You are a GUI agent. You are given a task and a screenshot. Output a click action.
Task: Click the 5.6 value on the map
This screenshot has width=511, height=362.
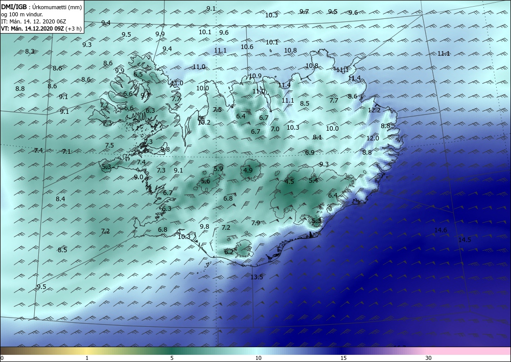pyautogui.click(x=205, y=181)
